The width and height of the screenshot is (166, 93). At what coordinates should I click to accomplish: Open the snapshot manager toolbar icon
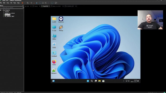(x=37, y=3)
